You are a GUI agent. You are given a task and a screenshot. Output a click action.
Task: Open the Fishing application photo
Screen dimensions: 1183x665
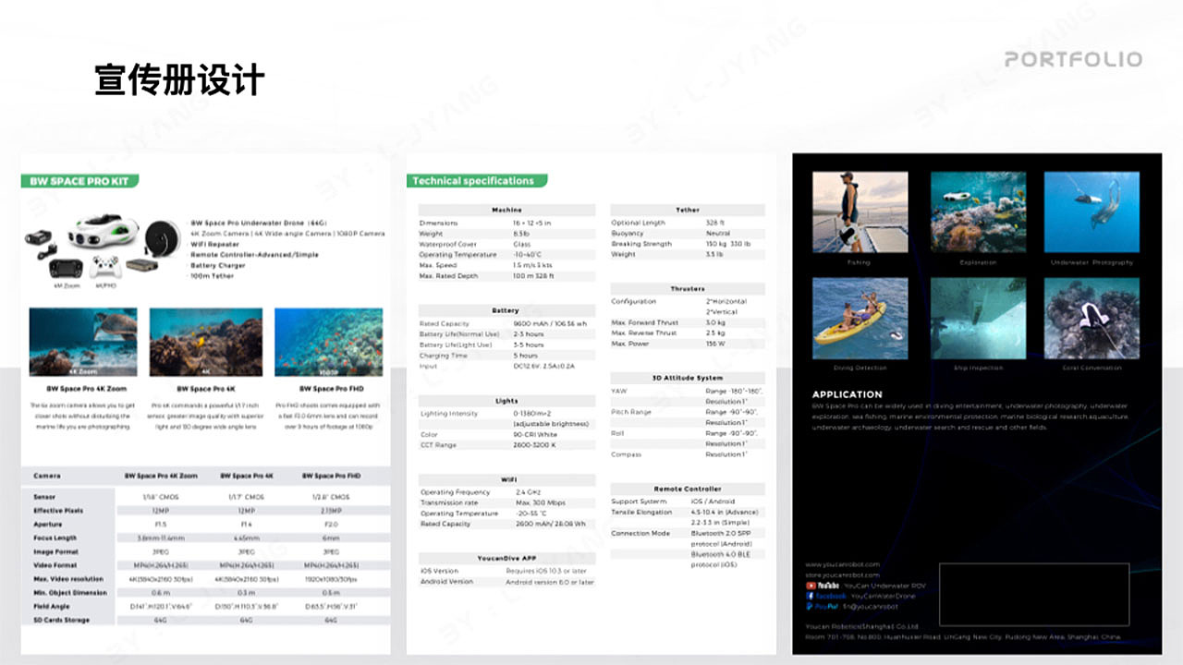click(860, 212)
